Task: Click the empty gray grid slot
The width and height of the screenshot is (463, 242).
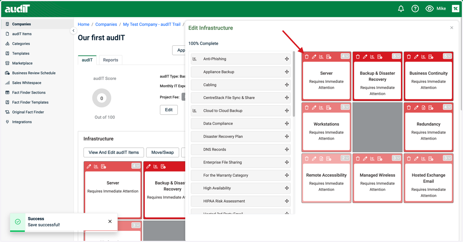Action: pos(377,127)
